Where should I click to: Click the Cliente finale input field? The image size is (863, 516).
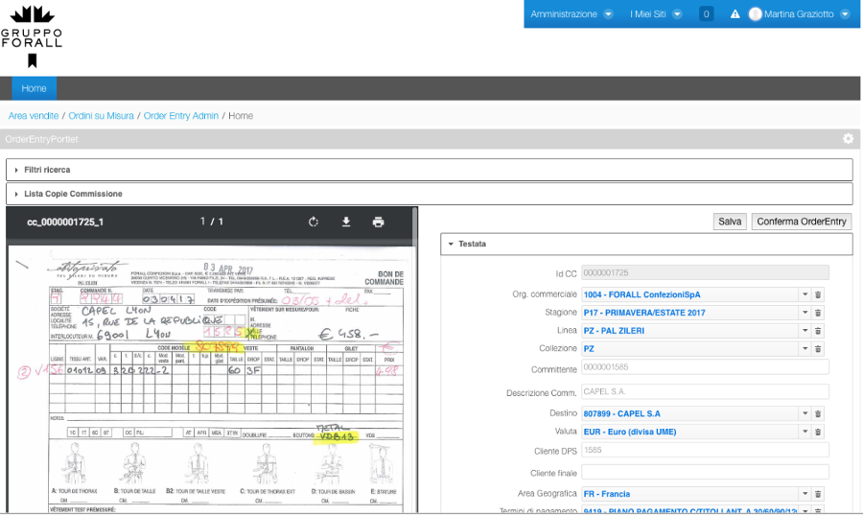[705, 472]
